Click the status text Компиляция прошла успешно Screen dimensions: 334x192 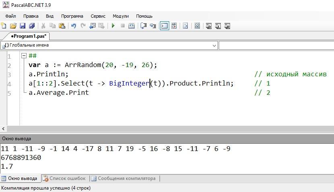click(x=46, y=188)
